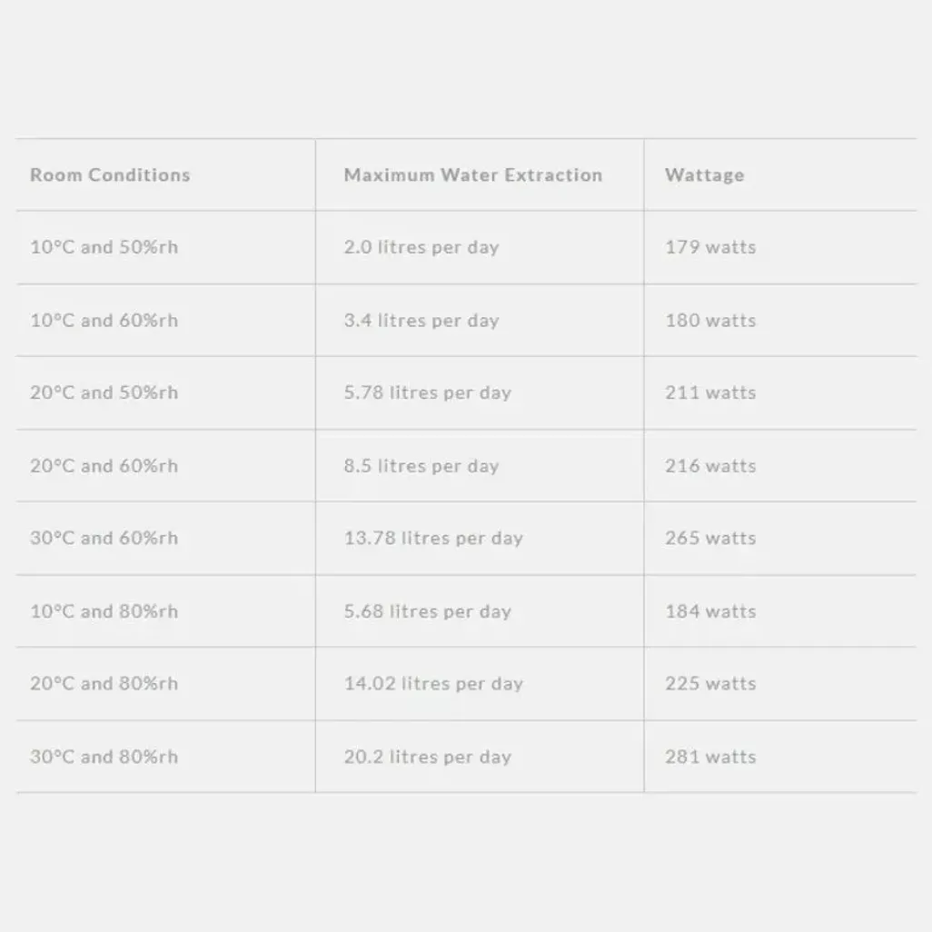Select the 281 watts value
Image resolution: width=932 pixels, height=932 pixels.
(710, 757)
